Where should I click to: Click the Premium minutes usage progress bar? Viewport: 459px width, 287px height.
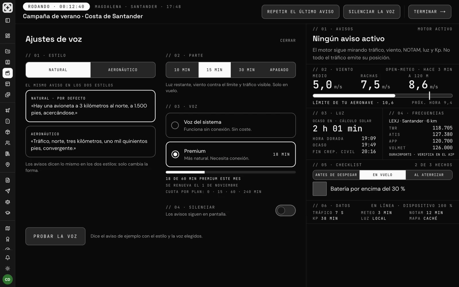pyautogui.click(x=231, y=172)
